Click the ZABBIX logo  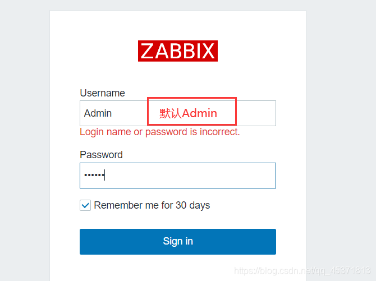(177, 51)
